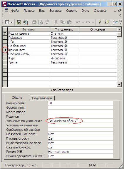Click the data type cell for Факультет
The height and width of the screenshot is (169, 124).
pos(64,50)
